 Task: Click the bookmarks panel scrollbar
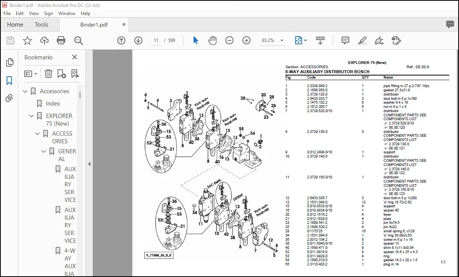point(80,95)
